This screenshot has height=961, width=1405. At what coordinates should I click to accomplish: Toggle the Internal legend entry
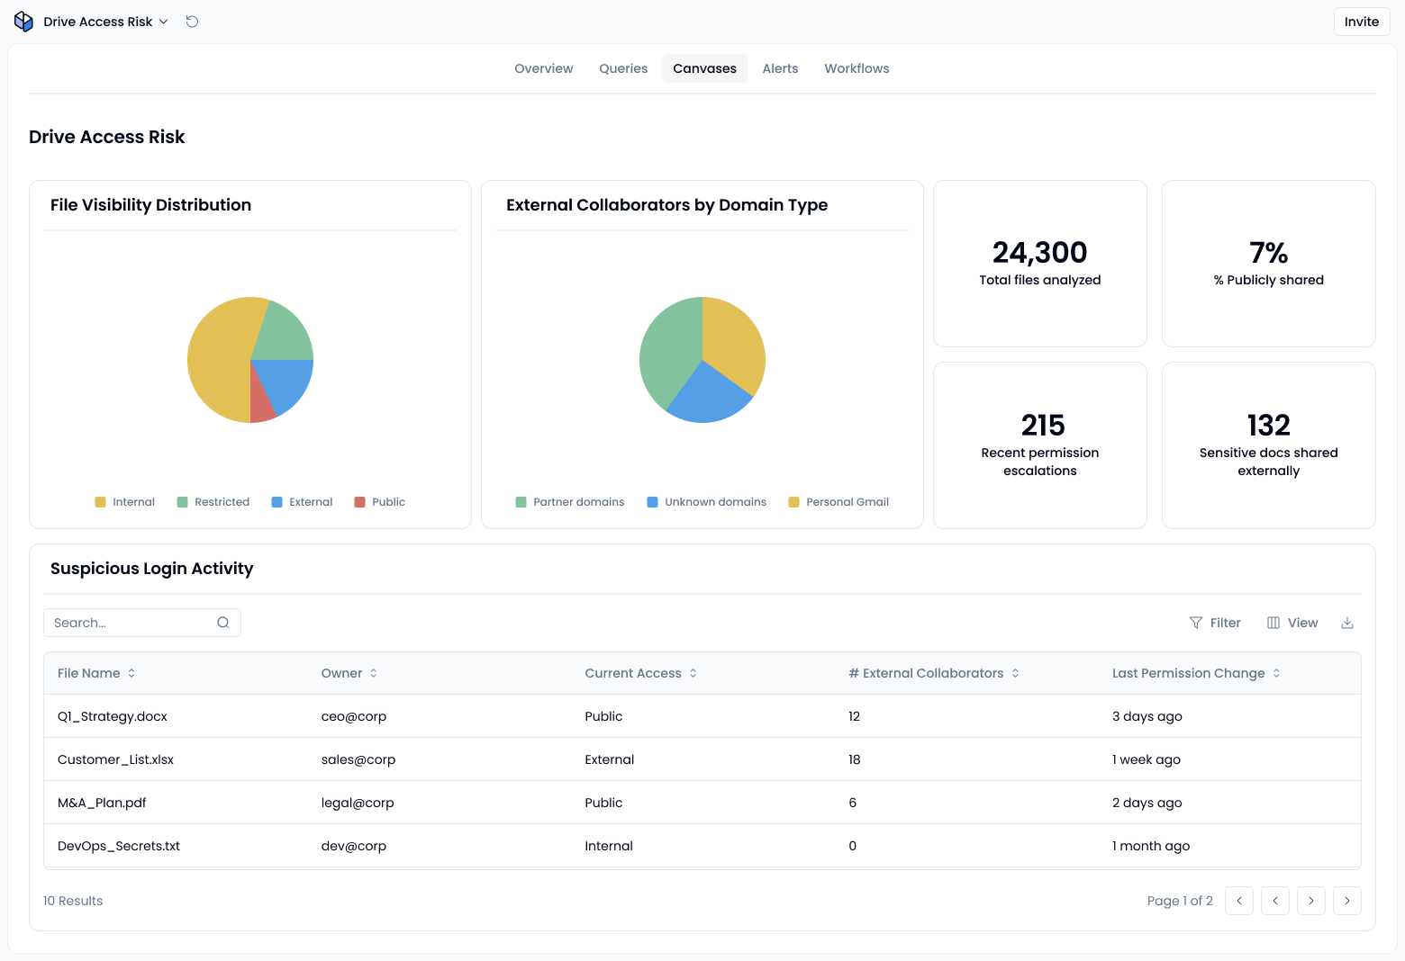tap(125, 502)
